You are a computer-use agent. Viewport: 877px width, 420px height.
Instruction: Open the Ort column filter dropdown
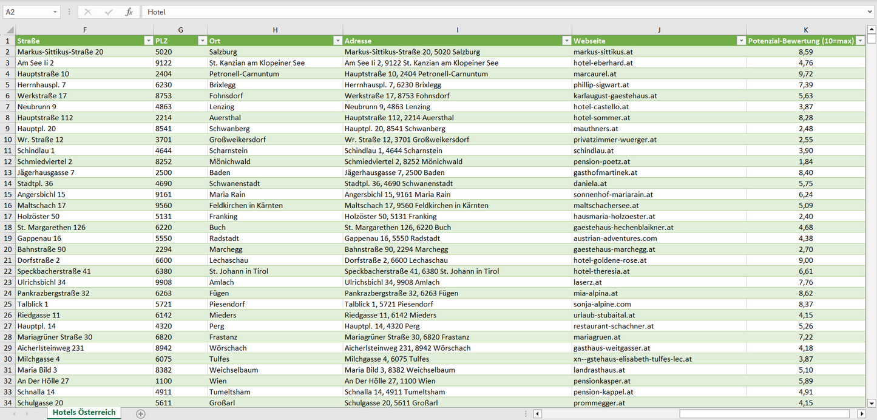[337, 41]
